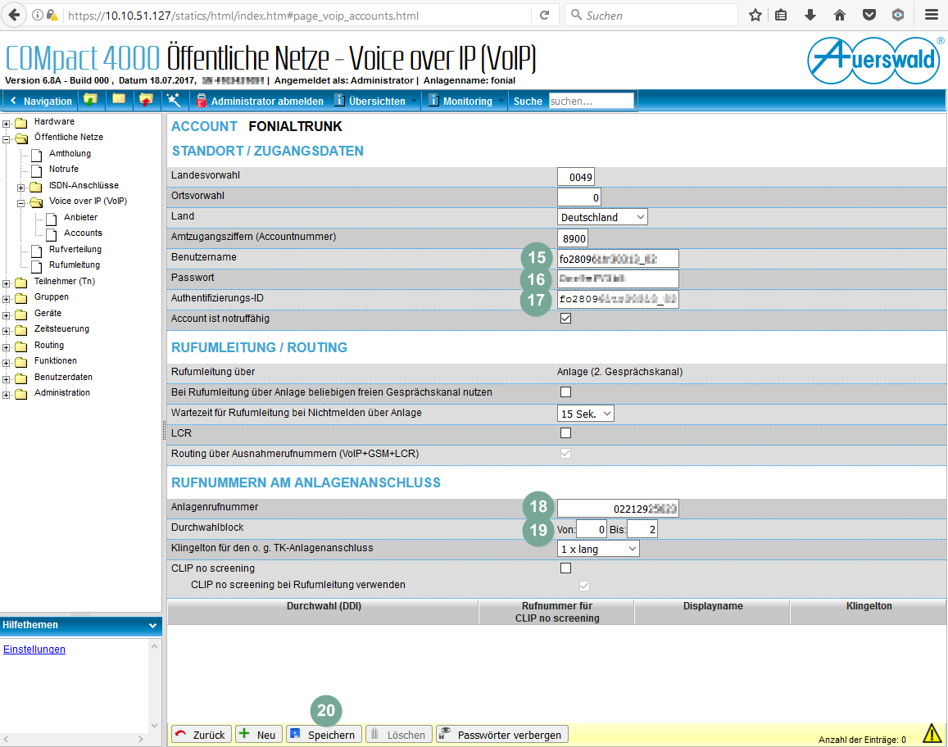
Task: Click the Routing über Ausnahmerufnummern checkbox
Action: (566, 454)
